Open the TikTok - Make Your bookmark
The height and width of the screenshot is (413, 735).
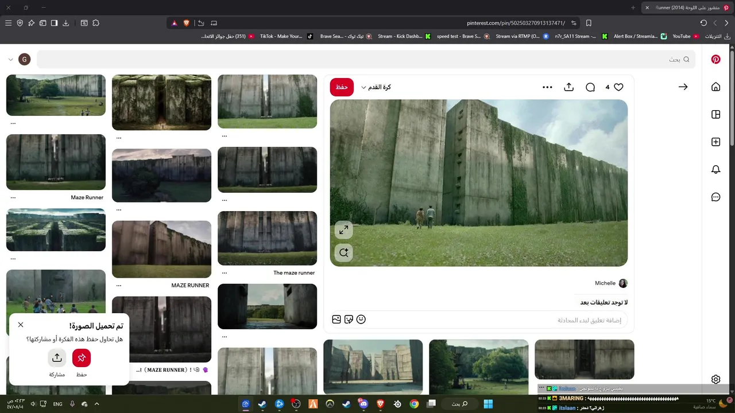pos(287,36)
